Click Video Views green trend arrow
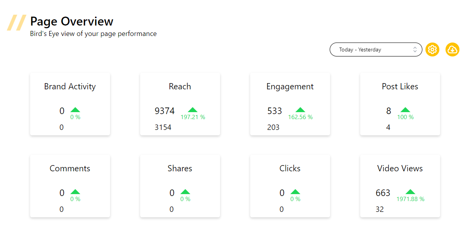Image resolution: width=471 pixels, height=249 pixels. click(x=410, y=192)
